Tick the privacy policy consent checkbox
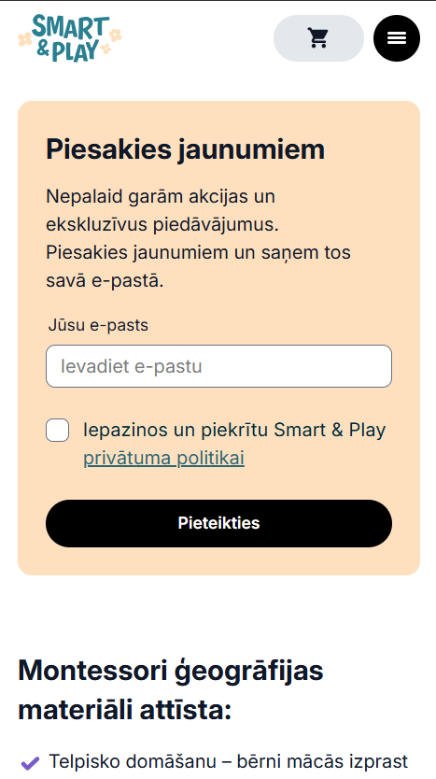 point(58,431)
